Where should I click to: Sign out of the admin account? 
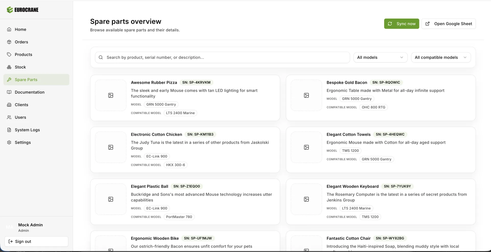(x=36, y=242)
